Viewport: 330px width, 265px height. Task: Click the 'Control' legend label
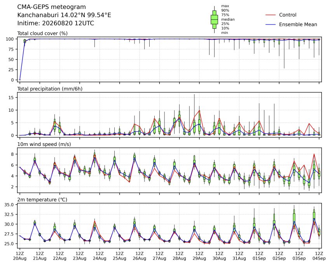coord(288,15)
